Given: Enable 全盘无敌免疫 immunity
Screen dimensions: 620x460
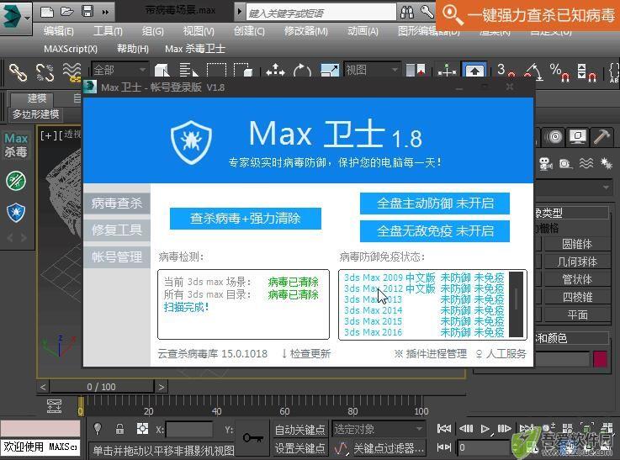Looking at the screenshot, I should coord(435,230).
